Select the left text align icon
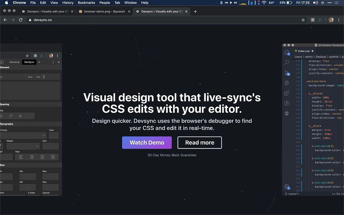 (x=21, y=157)
